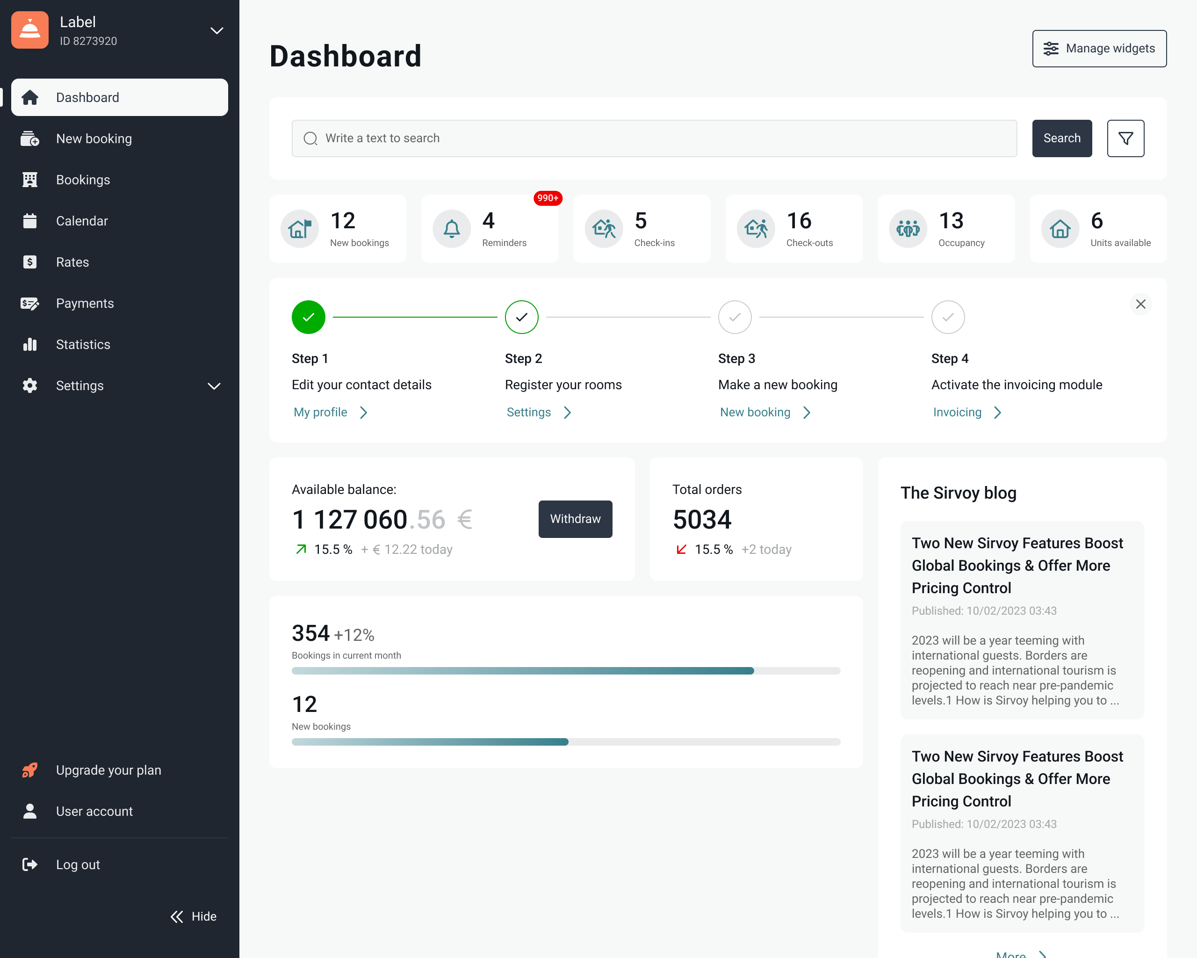
Task: Collapse the sidebar with Hide
Action: (x=193, y=916)
